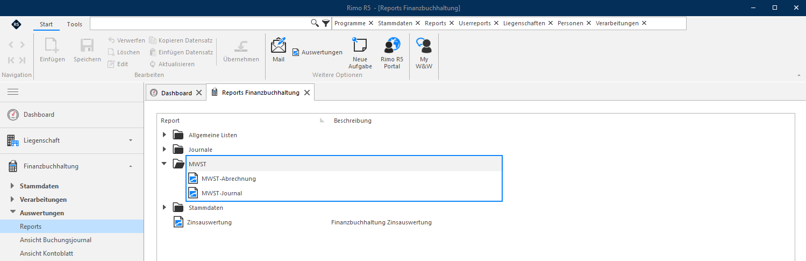
Task: Click the Beschreibung column header
Action: point(353,121)
